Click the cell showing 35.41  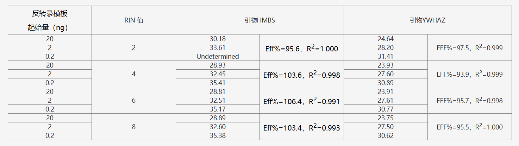218,83
